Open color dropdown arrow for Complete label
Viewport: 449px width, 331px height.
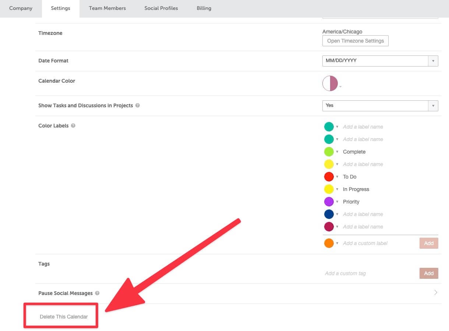pyautogui.click(x=337, y=152)
